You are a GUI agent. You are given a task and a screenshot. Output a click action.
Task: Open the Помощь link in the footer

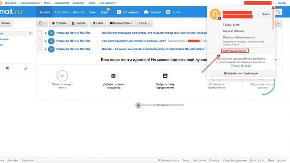214,160
